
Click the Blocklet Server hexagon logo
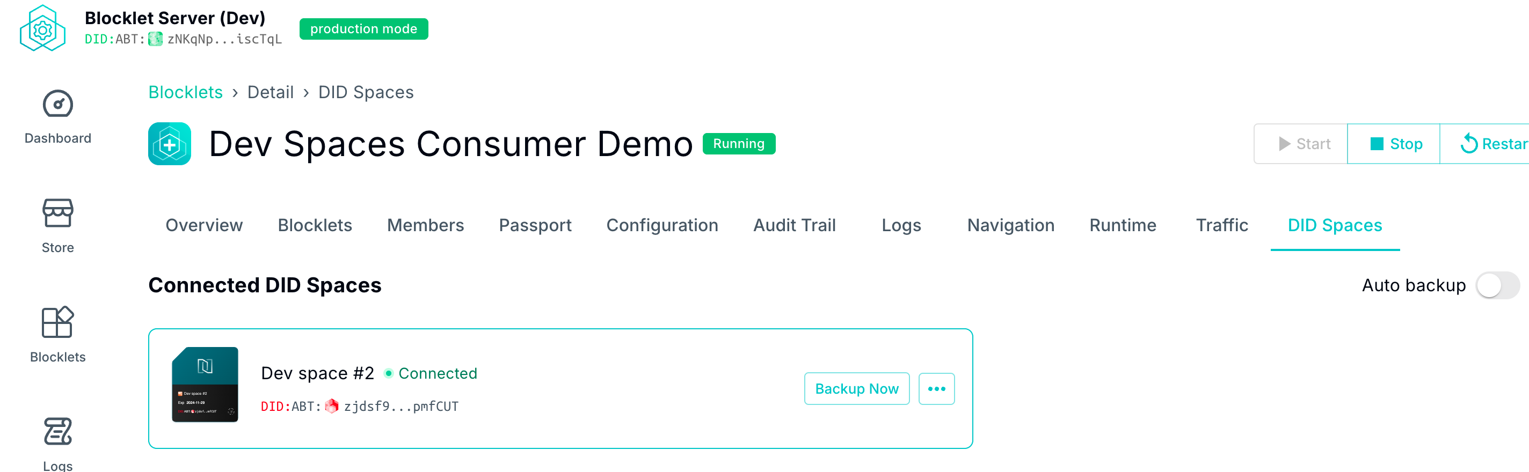42,28
